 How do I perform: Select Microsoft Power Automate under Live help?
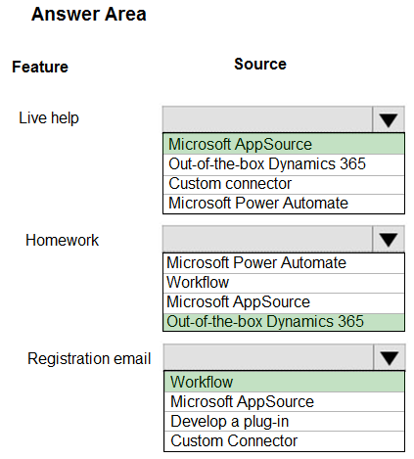tap(284, 204)
